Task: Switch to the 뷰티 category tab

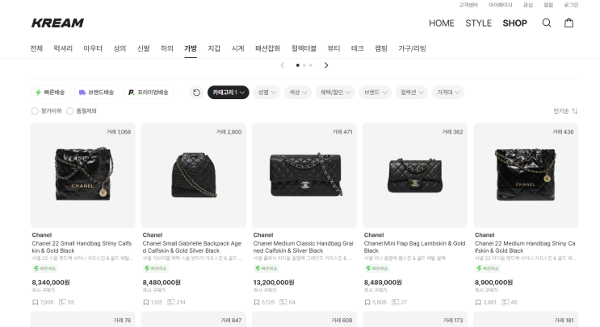Action: tap(334, 48)
